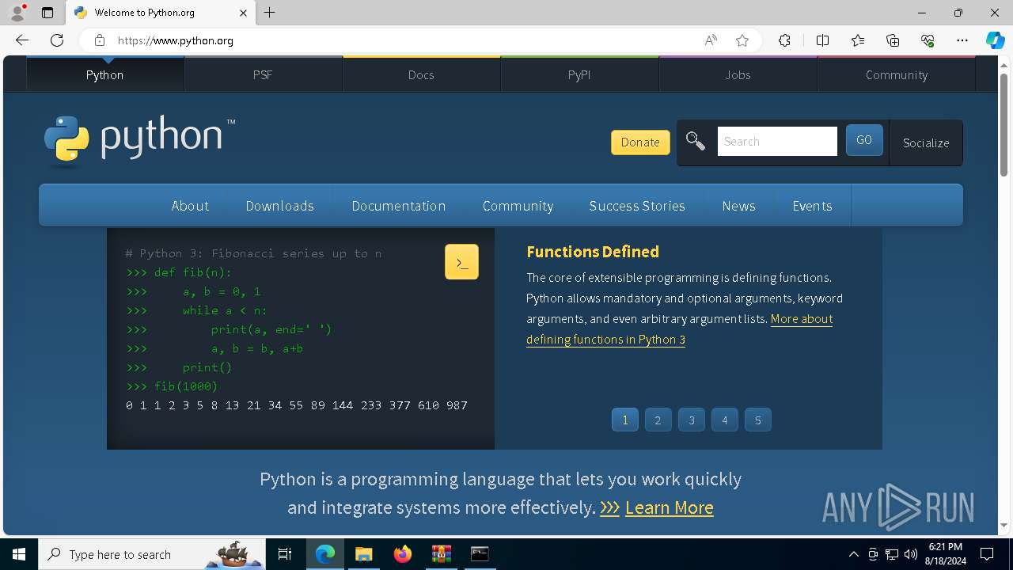Viewport: 1013px width, 570px height.
Task: Click scrollbar down arrow
Action: (1004, 525)
